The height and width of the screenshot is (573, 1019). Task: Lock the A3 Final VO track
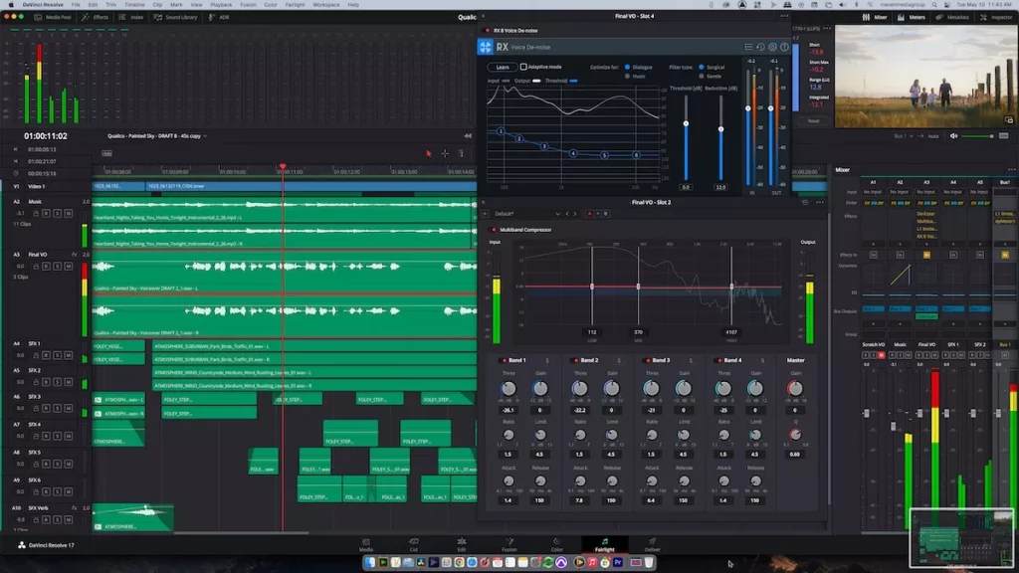tap(36, 267)
